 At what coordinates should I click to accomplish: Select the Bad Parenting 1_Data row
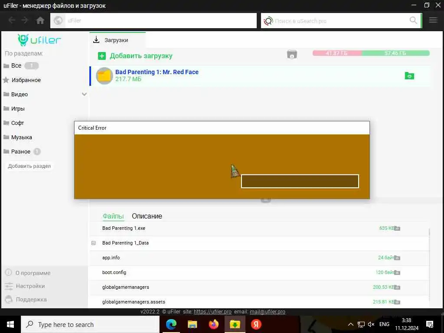[x=259, y=243]
